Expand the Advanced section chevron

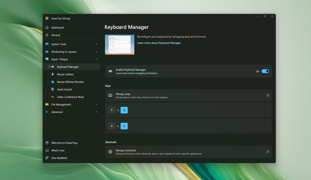[x=96, y=112]
